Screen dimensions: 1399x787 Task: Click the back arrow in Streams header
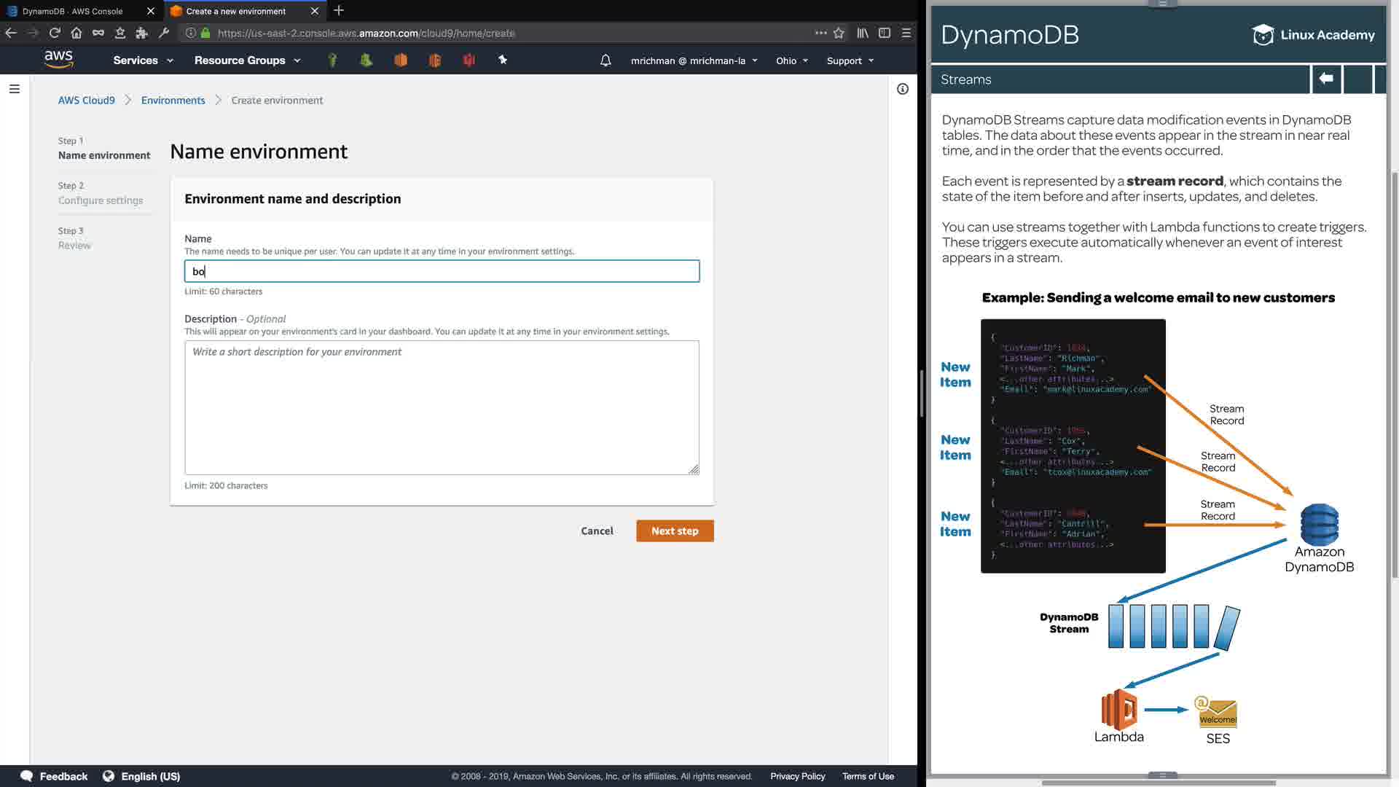(x=1326, y=79)
